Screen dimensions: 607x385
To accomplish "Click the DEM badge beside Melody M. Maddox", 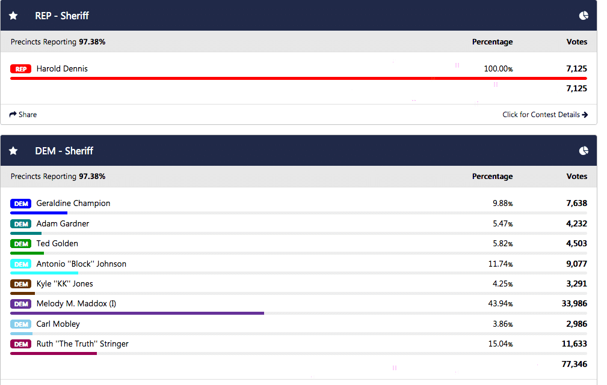I will [x=20, y=304].
